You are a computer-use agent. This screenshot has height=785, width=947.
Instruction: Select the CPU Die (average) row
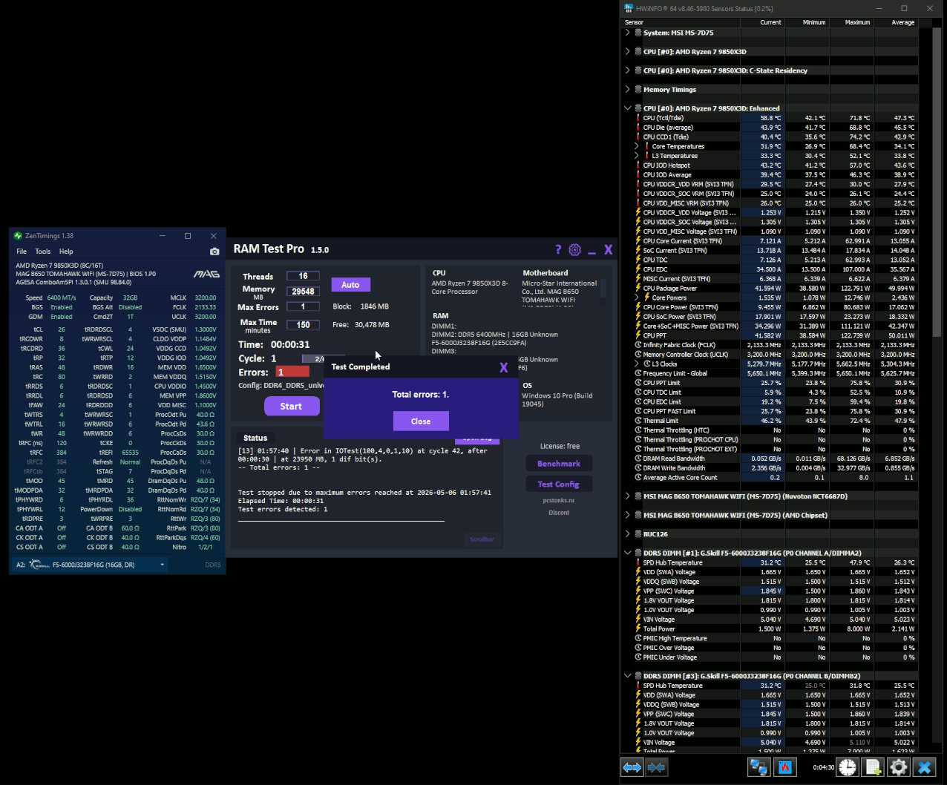click(776, 128)
